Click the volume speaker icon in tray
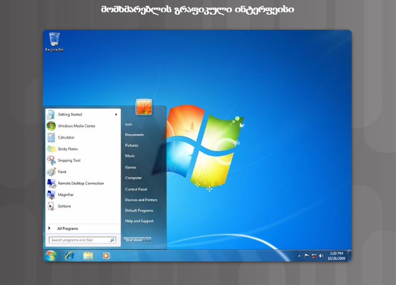The image size is (396, 285). pyautogui.click(x=321, y=256)
